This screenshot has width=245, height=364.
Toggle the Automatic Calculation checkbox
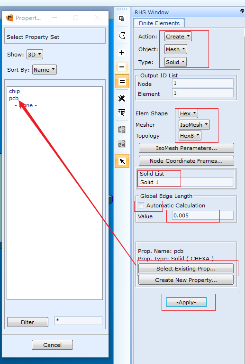pos(141,205)
